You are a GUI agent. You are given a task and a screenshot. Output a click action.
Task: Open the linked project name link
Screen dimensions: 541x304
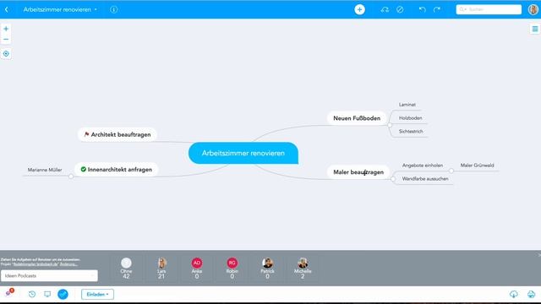click(x=36, y=264)
